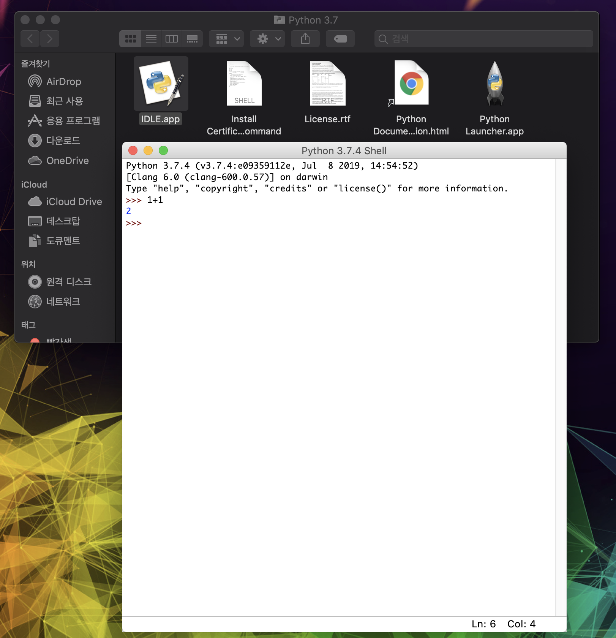The width and height of the screenshot is (616, 638).
Task: Click the 데스크탑 desktop icon in sidebar
Action: pyautogui.click(x=35, y=221)
